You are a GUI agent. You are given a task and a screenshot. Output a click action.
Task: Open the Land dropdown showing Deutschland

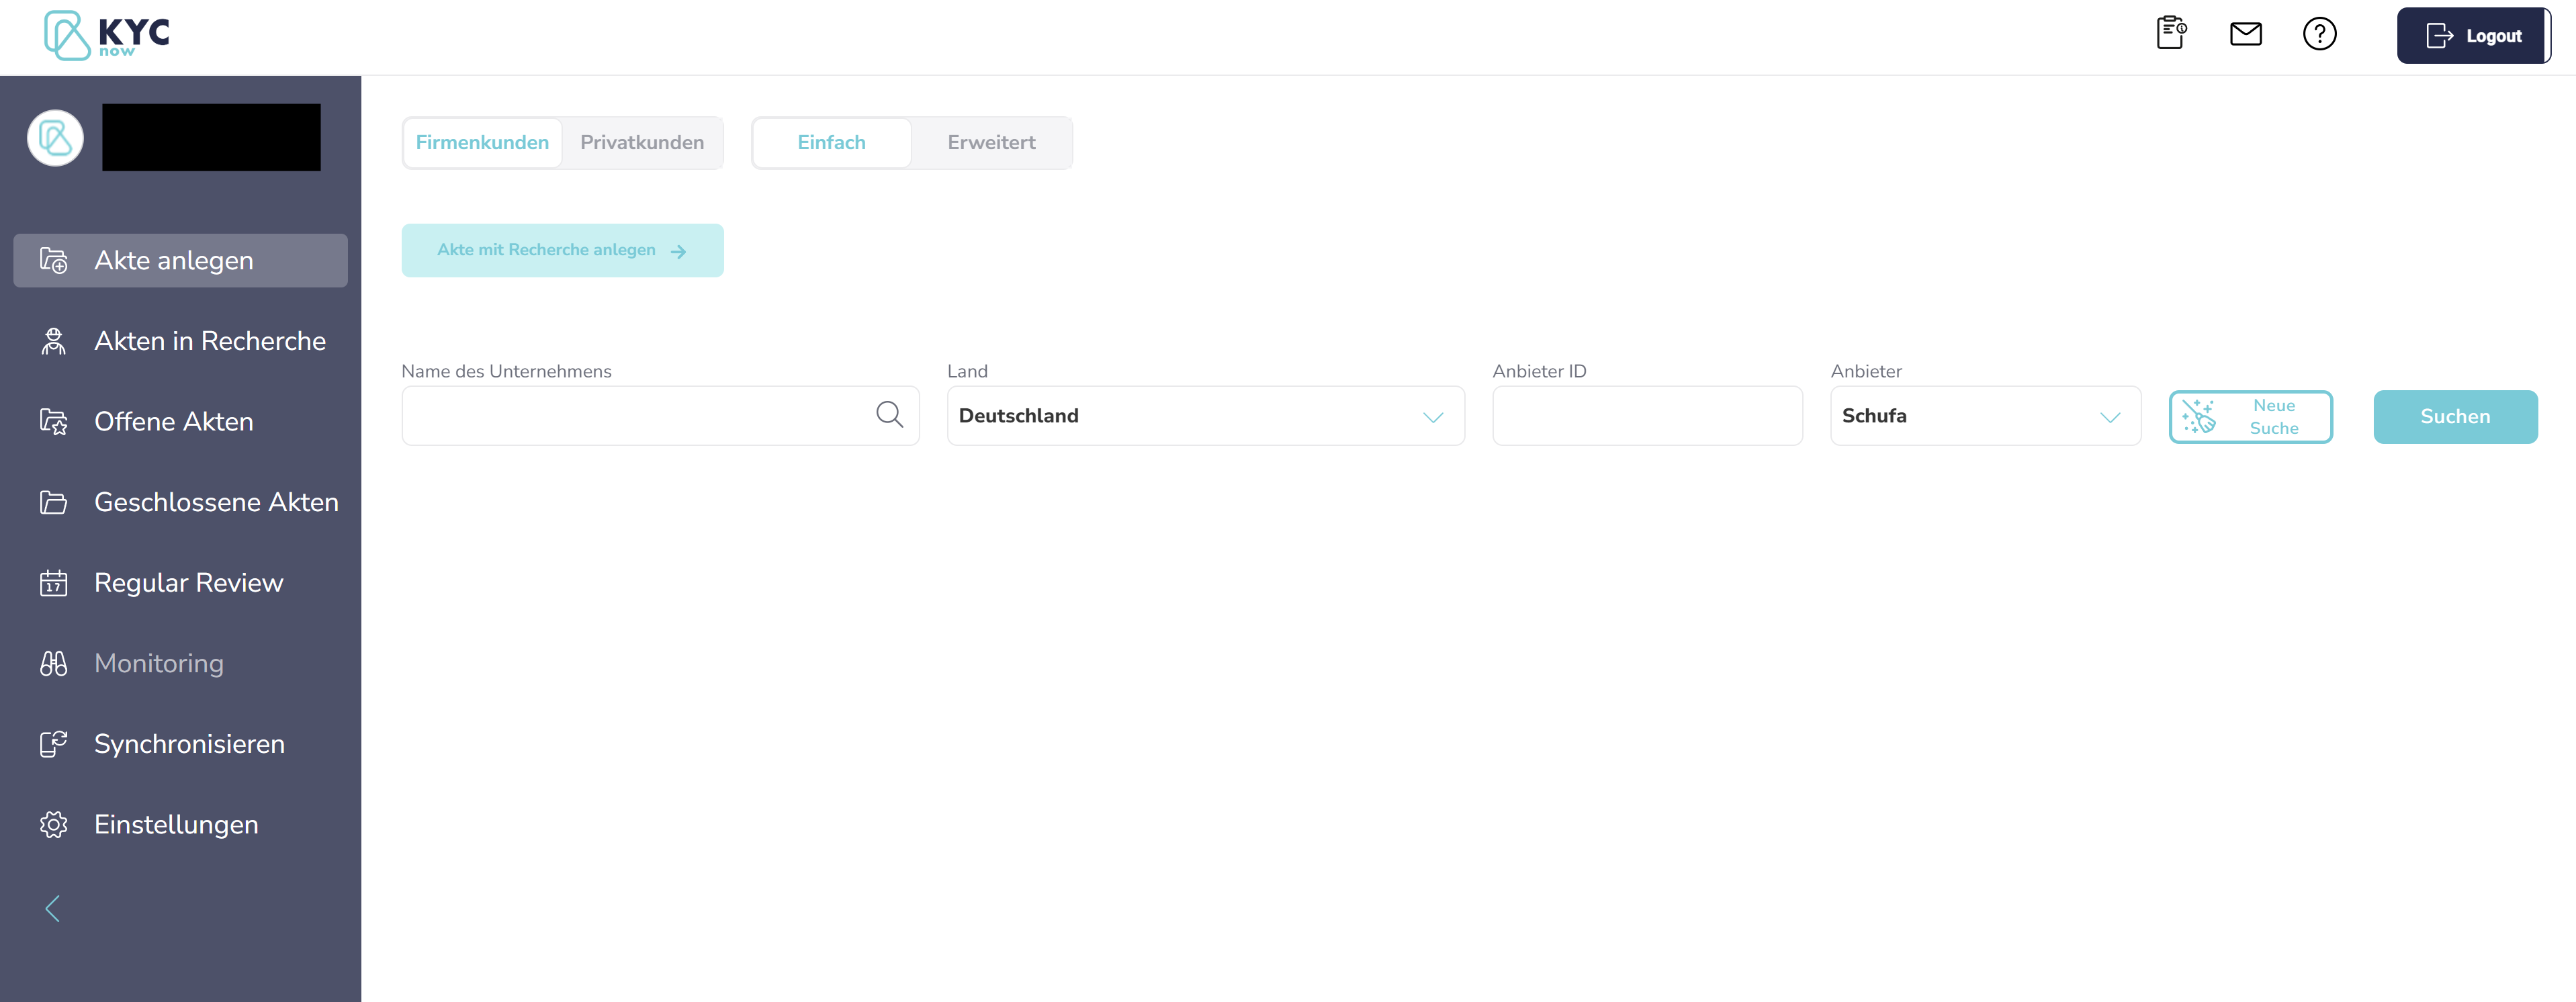point(1206,416)
